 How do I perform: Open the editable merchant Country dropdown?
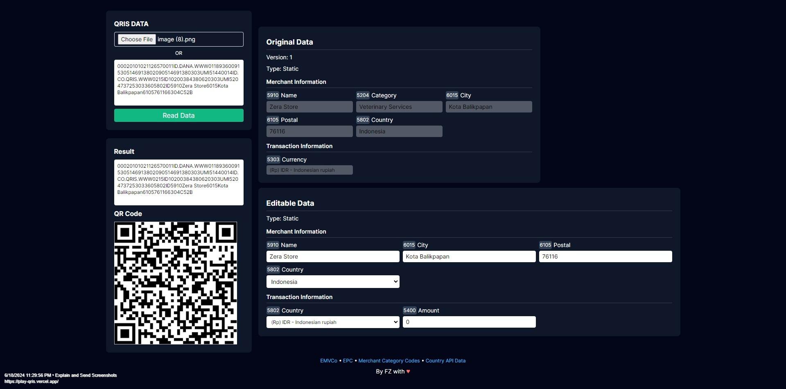coord(332,282)
